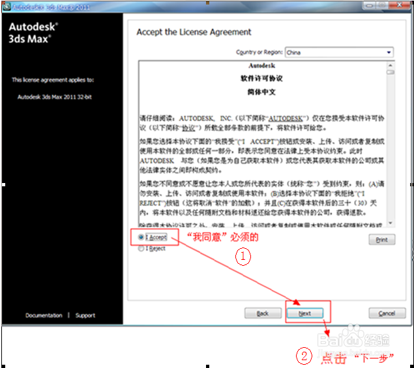Open the Country or Region dropdown
414x368 pixels.
pyautogui.click(x=339, y=52)
